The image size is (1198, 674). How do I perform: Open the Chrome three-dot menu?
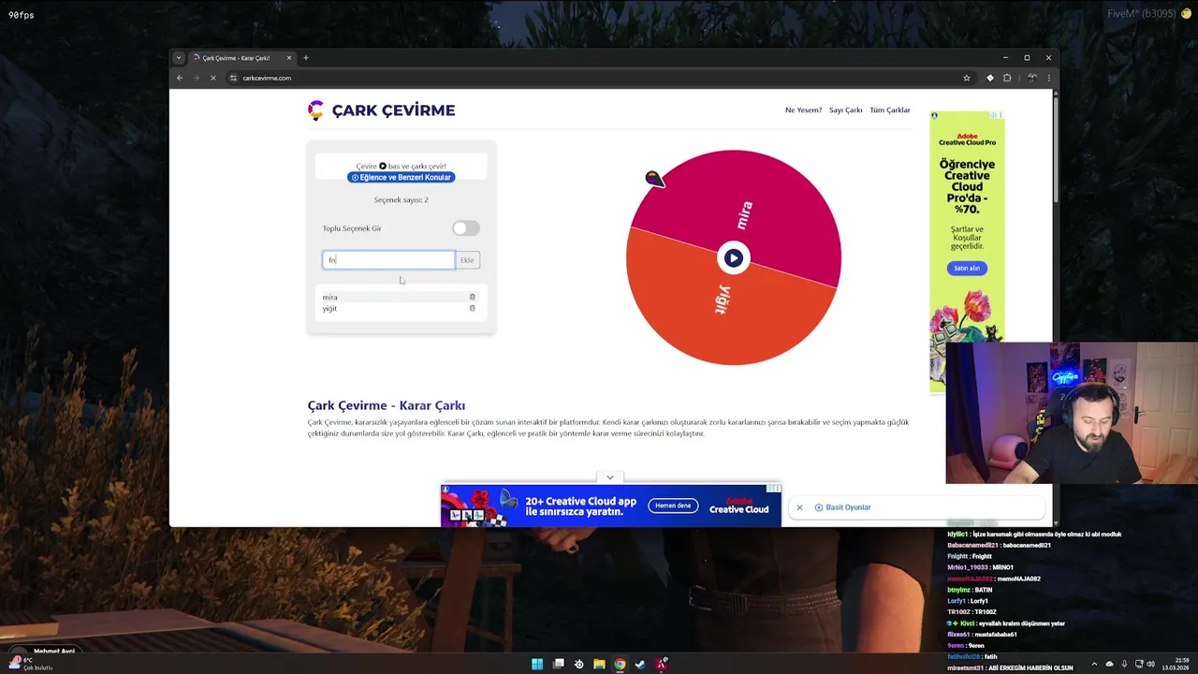point(1048,78)
